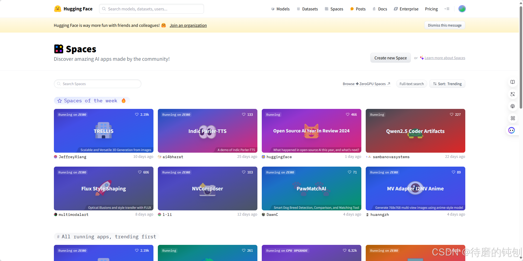Open the NVComposer space card

[x=208, y=188]
